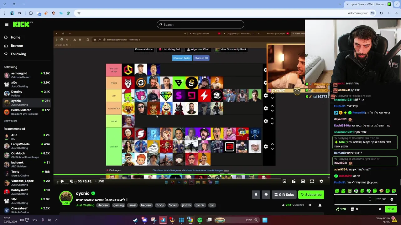401x225 pixels.
Task: Open Steam from the taskbar
Action: pos(135,220)
